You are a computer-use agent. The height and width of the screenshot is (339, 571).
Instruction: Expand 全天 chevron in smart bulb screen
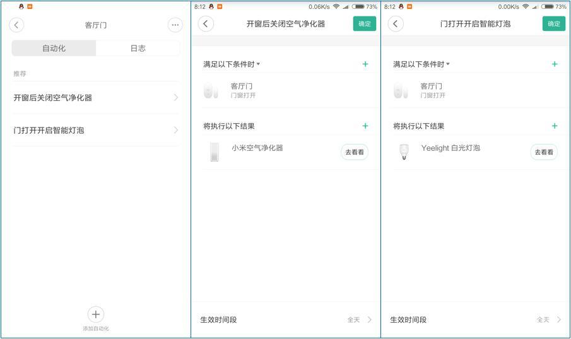coord(559,319)
